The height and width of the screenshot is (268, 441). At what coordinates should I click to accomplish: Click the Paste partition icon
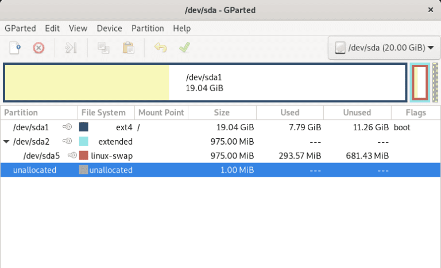(x=128, y=48)
